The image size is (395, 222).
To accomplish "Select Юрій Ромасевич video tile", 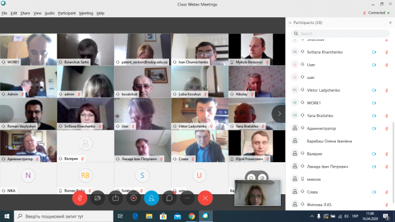I will tap(257, 146).
